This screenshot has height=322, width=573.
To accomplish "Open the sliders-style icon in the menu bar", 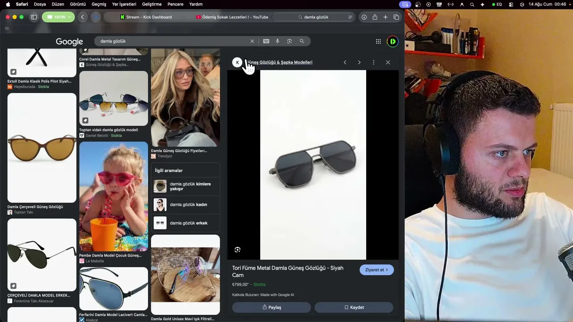I will (x=439, y=4).
